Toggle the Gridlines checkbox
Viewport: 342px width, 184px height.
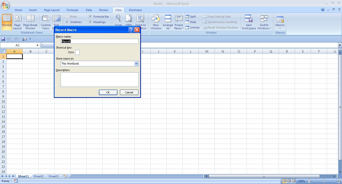(67, 22)
